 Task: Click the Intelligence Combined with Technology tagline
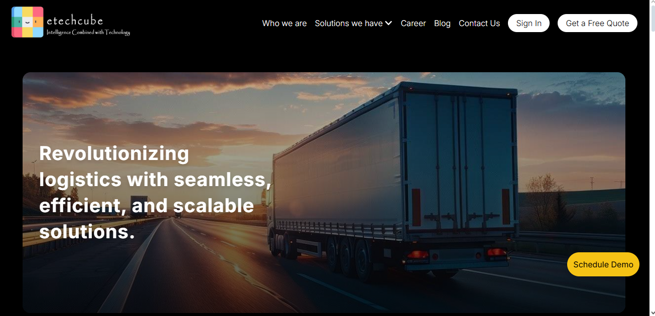(88, 32)
